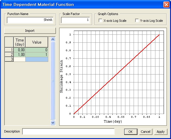Close the Time Dependent Material Function dialog
This screenshot has height=139, width=171.
tap(166, 5)
